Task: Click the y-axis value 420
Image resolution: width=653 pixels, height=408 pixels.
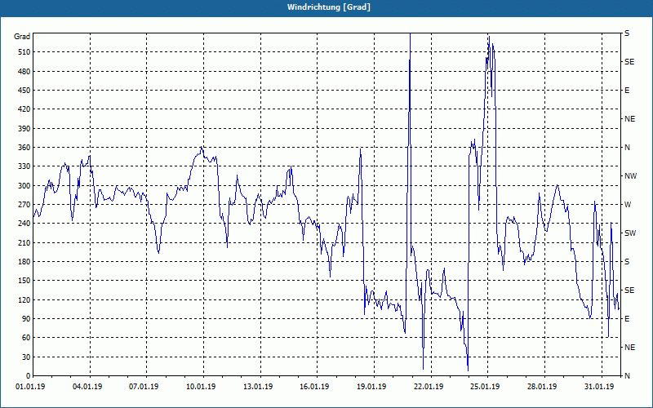Action: (24, 109)
